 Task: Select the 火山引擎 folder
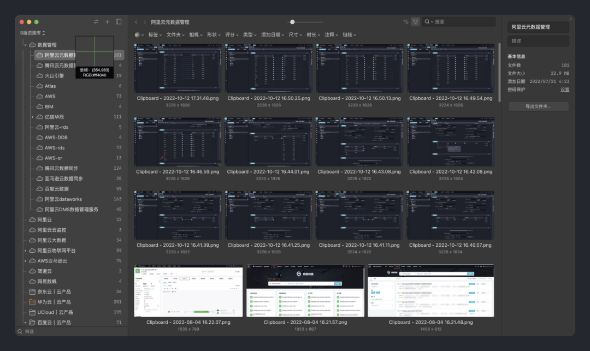[78, 75]
